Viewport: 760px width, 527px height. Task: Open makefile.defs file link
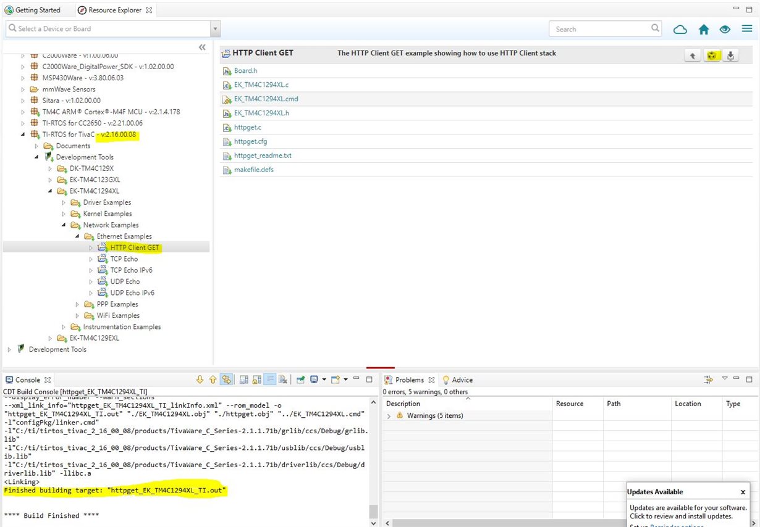click(253, 170)
